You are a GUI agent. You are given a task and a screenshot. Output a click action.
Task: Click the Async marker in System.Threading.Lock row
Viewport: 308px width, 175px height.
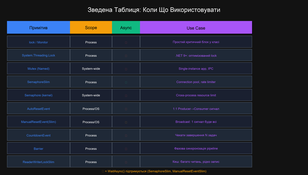coord(126,56)
